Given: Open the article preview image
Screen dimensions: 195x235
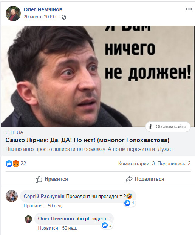Looking at the screenshot, I should [98, 76].
